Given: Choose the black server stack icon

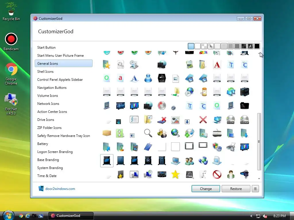Looking at the screenshot, I should [x=245, y=92].
